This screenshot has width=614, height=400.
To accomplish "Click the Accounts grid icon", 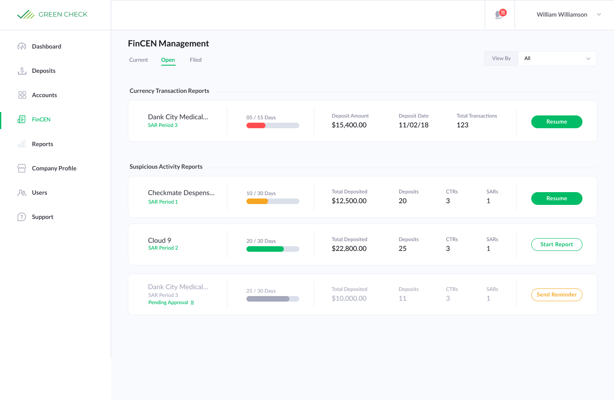I will pos(22,95).
